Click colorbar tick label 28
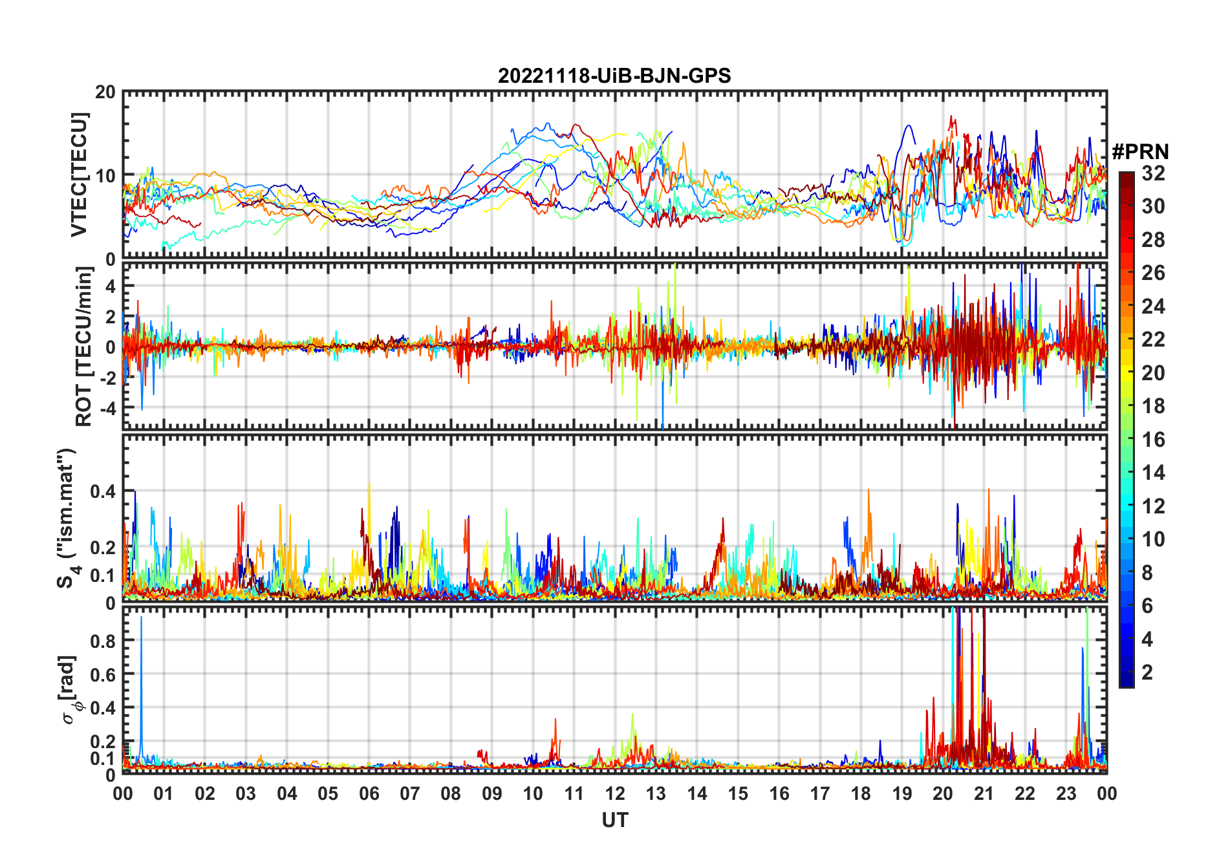Viewport: 1230px width, 860px height. pos(1153,240)
